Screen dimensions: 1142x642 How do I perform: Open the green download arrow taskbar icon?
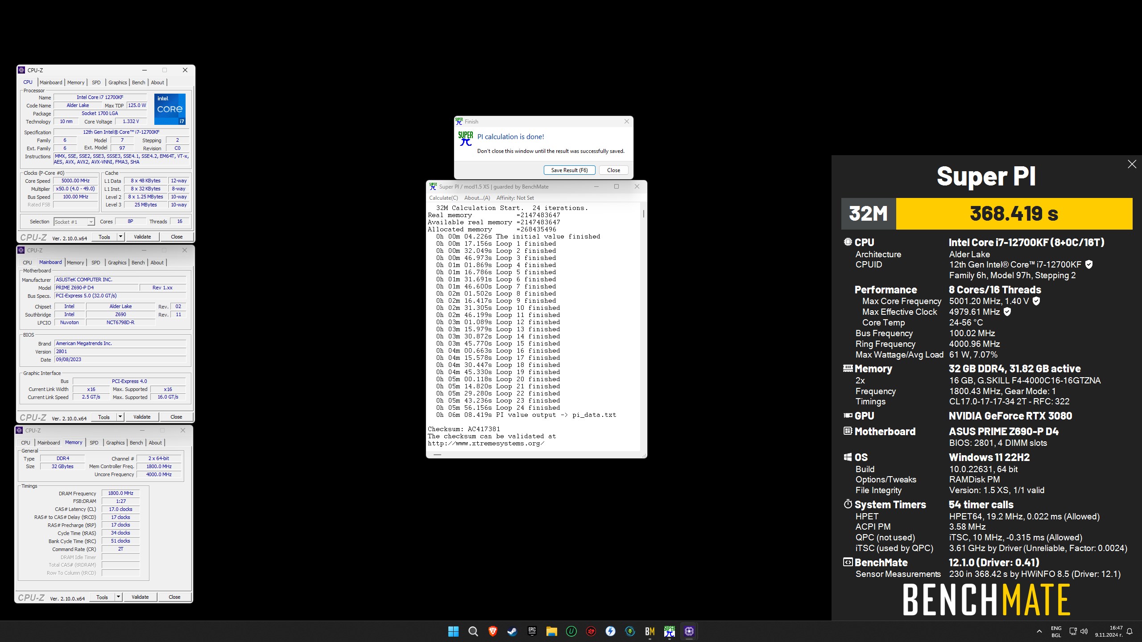[x=630, y=631]
